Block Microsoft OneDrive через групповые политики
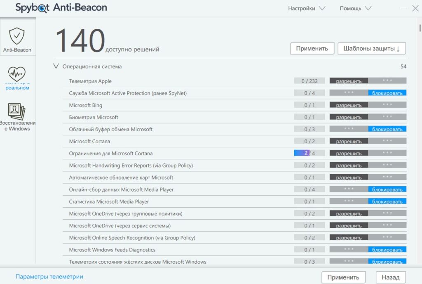 pyautogui.click(x=387, y=213)
